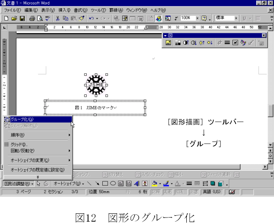Open the 回転/反転 submenu
274x223 pixels.
[38, 151]
